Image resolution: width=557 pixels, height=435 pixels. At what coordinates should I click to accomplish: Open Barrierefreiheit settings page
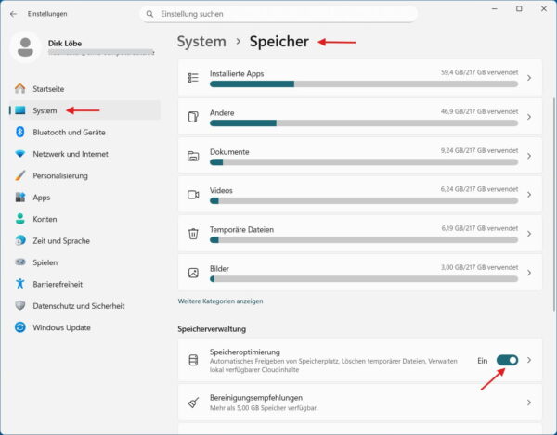[84, 284]
